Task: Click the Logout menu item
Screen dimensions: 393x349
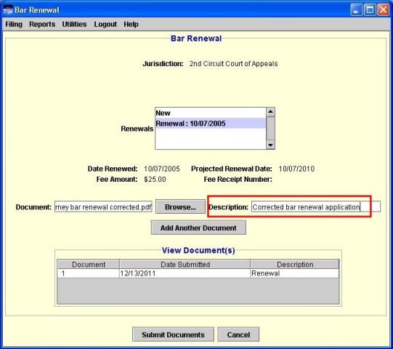Action: (105, 24)
